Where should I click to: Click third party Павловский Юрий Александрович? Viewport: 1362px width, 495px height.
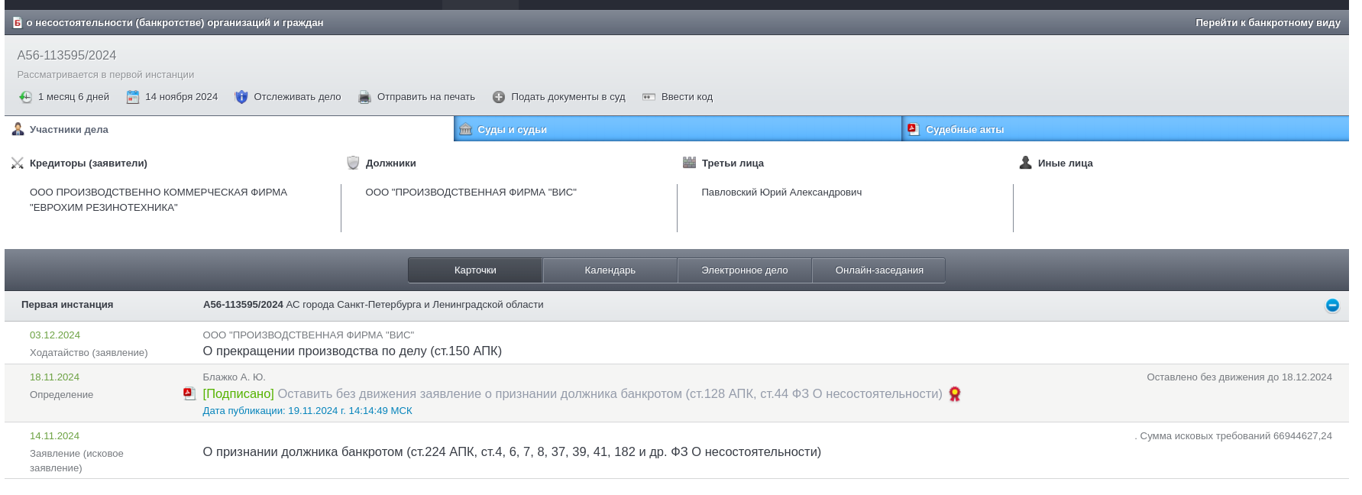(x=781, y=192)
